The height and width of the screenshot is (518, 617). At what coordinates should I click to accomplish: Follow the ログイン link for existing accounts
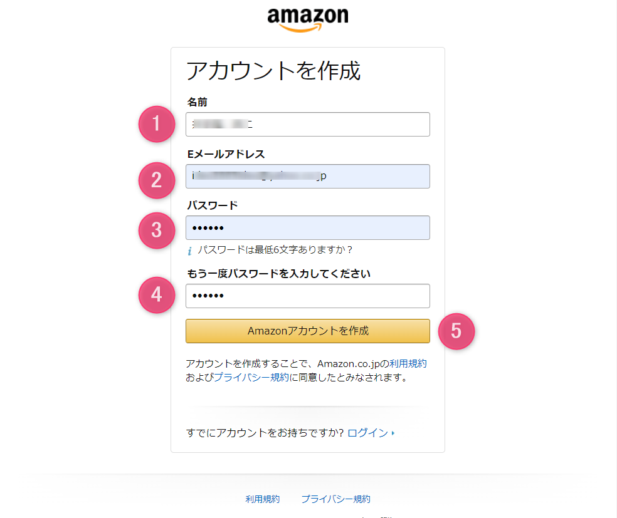[367, 433]
